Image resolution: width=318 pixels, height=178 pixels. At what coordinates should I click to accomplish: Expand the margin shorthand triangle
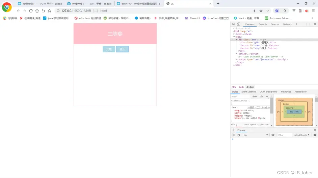point(244,110)
